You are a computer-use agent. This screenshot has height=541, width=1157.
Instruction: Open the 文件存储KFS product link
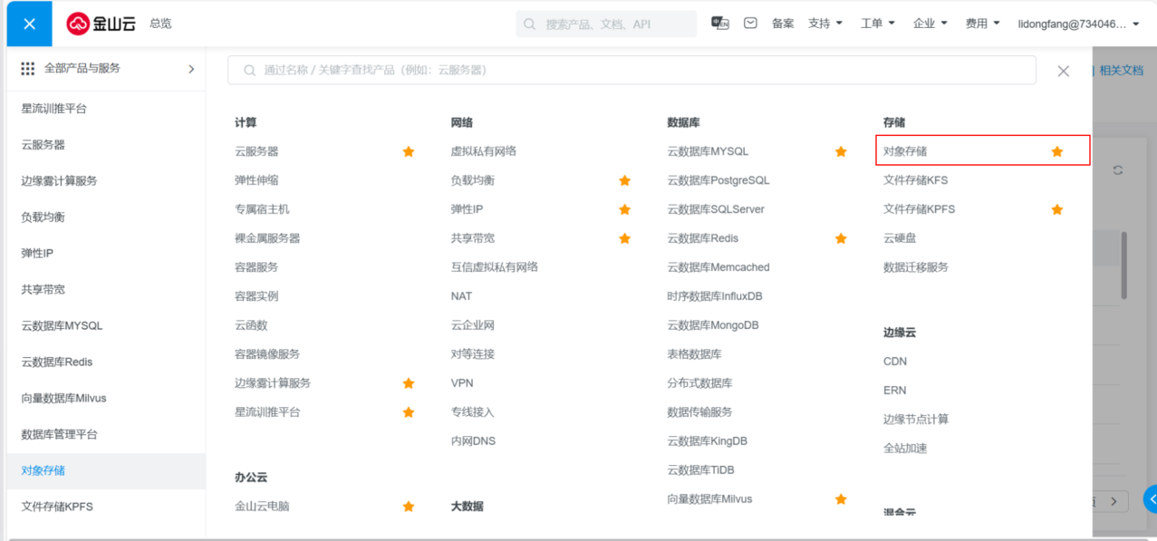click(x=915, y=180)
